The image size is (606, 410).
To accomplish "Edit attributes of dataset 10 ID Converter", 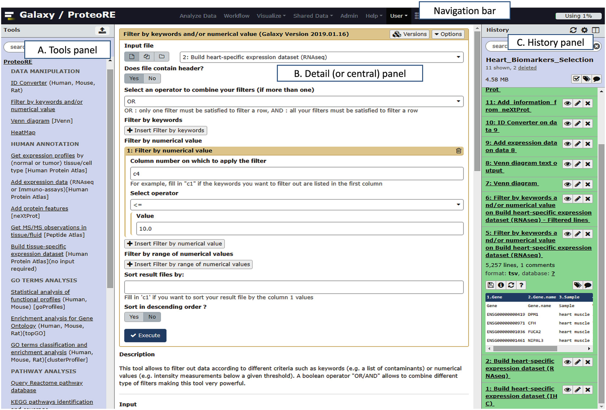I will 578,124.
